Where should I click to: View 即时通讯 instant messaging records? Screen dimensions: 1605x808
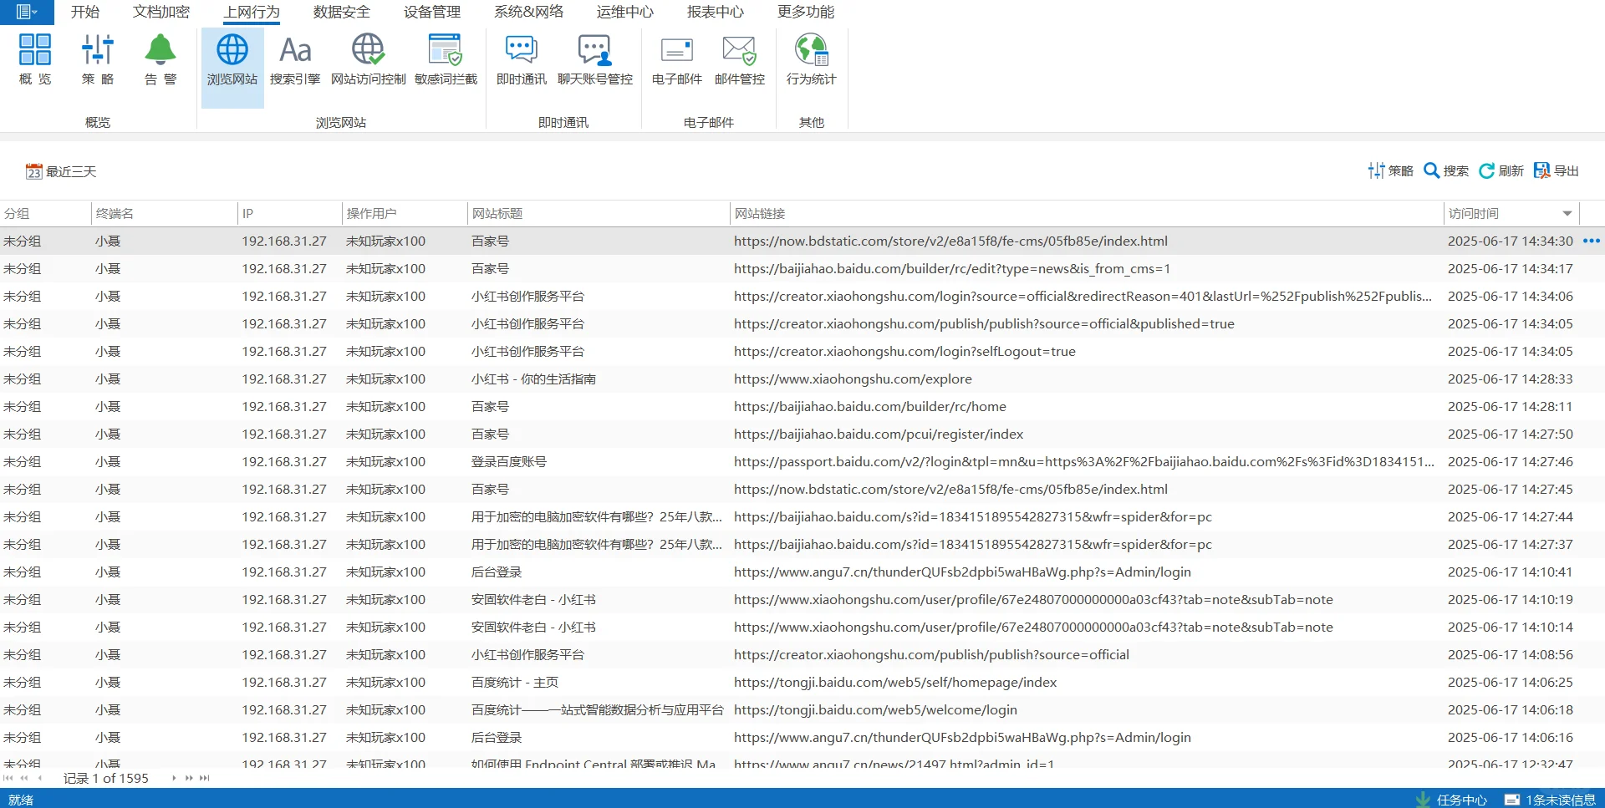pos(520,58)
